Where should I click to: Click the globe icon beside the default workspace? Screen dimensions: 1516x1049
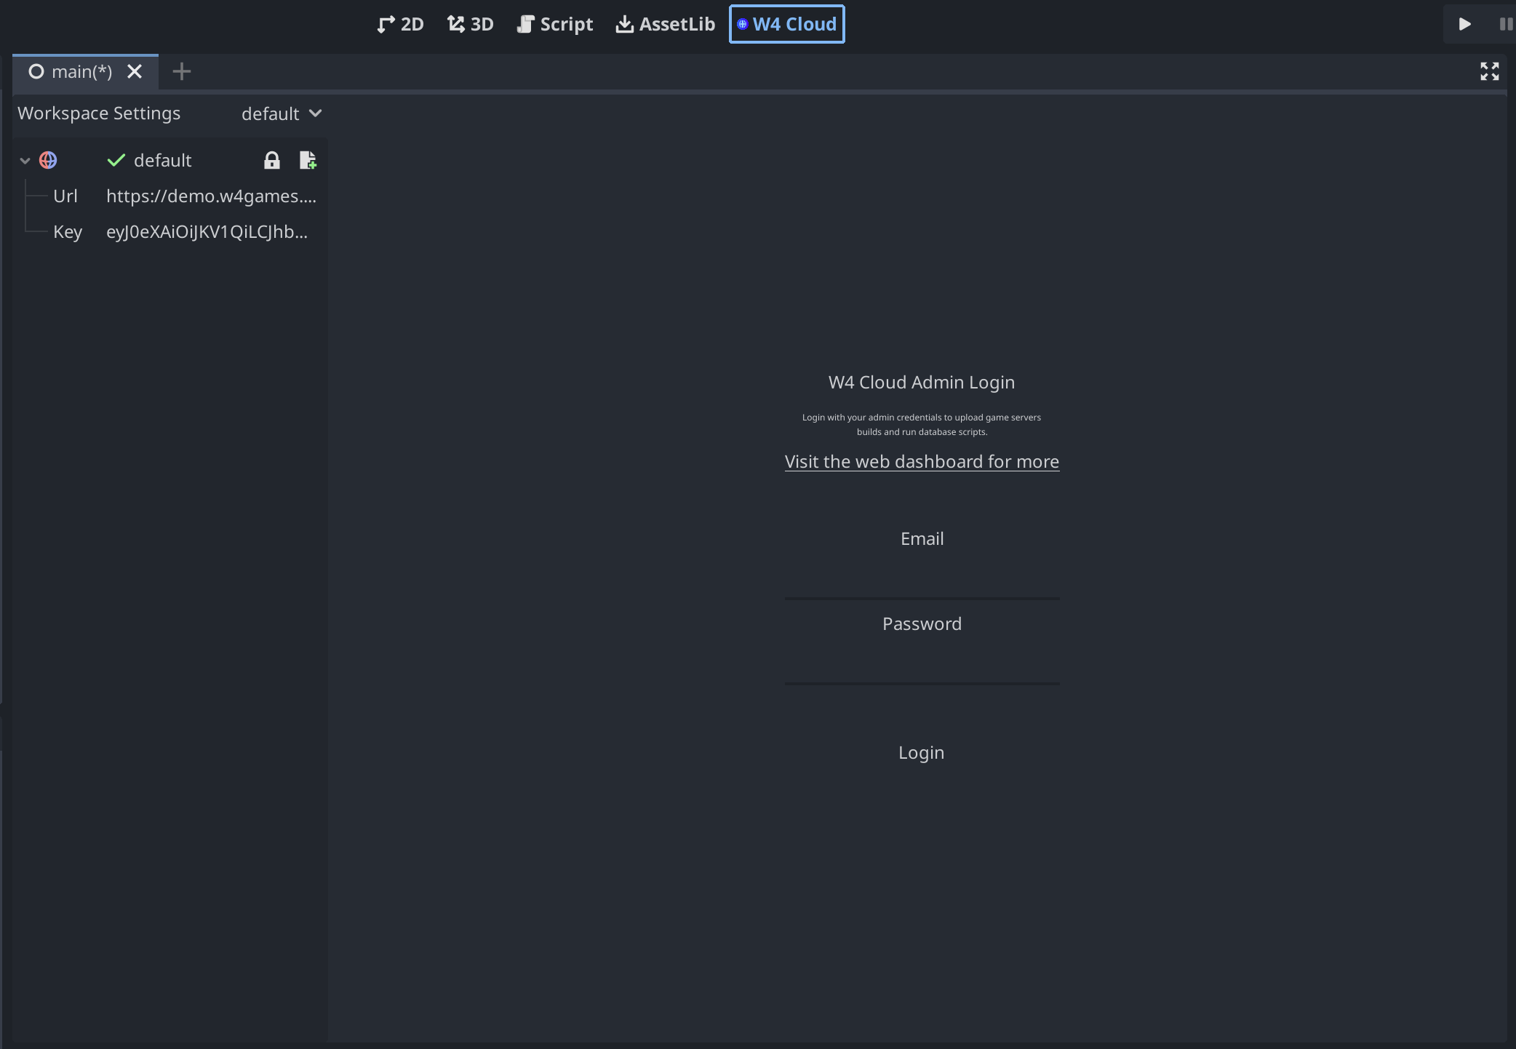pos(48,160)
